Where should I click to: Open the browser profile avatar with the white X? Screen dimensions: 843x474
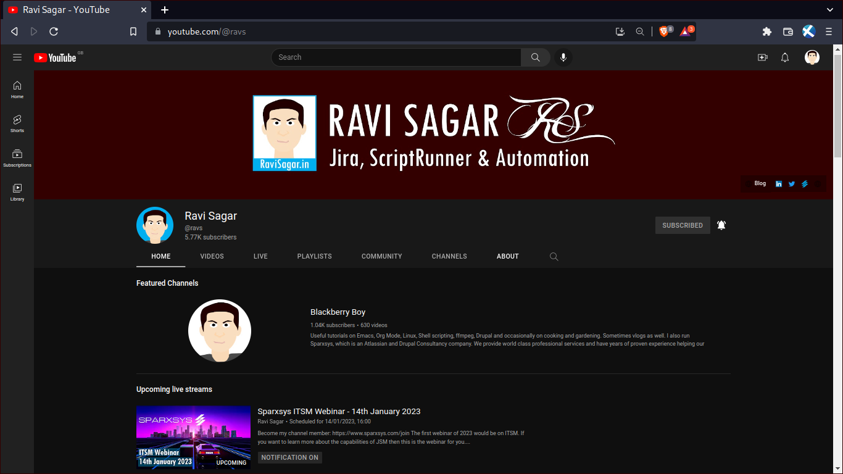[809, 31]
